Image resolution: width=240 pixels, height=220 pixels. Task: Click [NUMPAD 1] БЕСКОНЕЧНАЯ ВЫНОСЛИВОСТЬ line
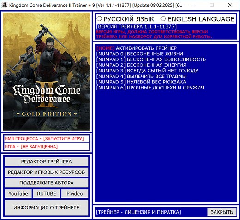[x=151, y=59]
